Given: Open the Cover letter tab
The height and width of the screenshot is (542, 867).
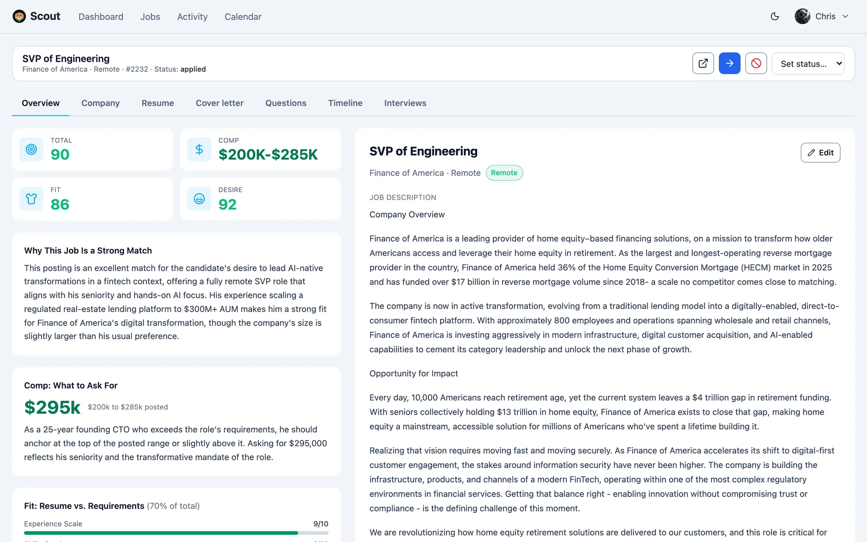Looking at the screenshot, I should tap(219, 103).
